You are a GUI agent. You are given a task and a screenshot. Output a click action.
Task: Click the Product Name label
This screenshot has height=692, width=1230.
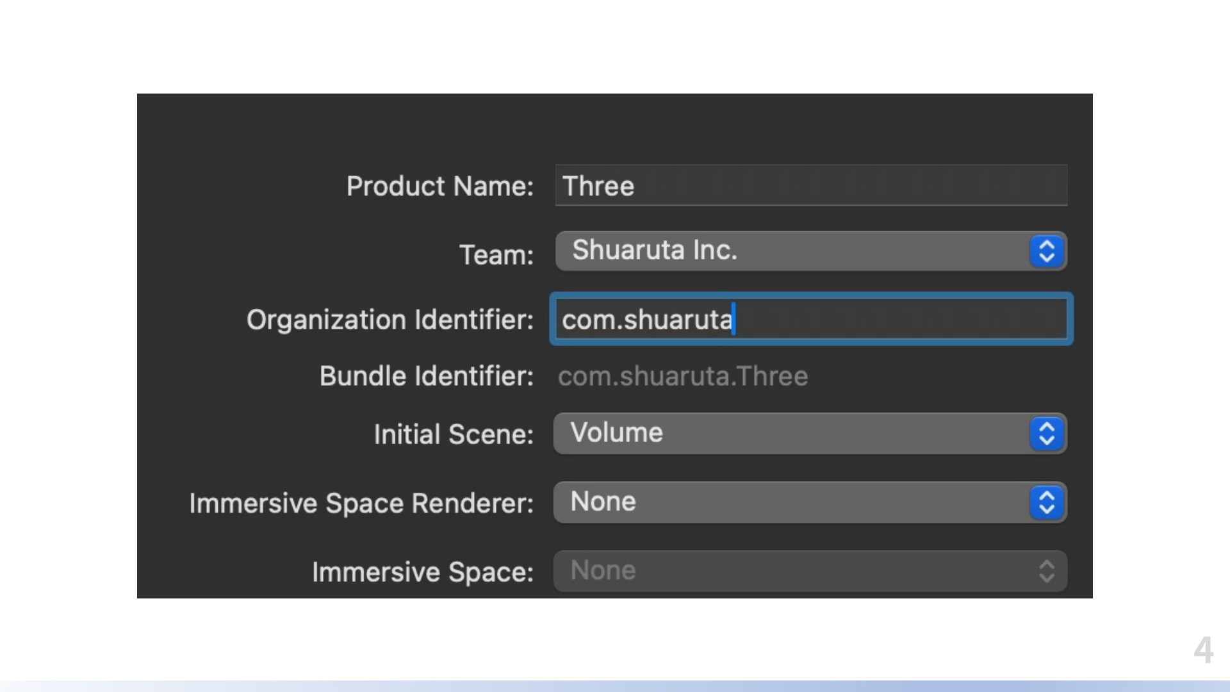[x=440, y=186]
